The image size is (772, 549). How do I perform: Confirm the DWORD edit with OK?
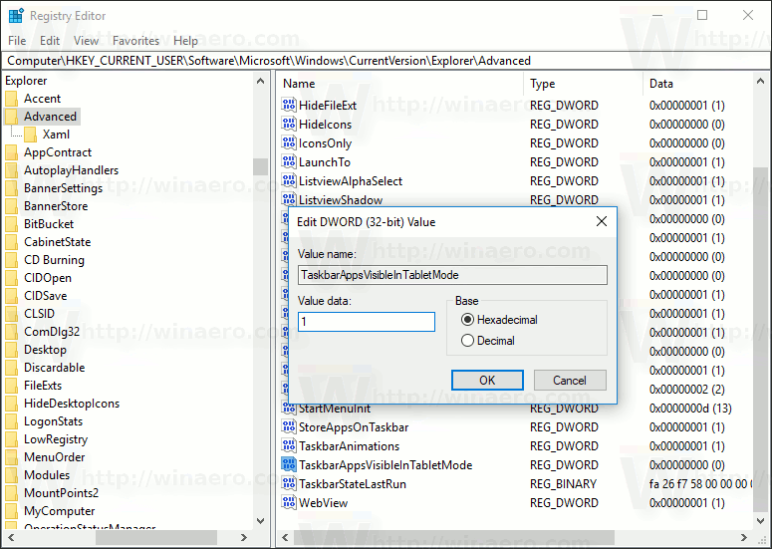click(487, 380)
